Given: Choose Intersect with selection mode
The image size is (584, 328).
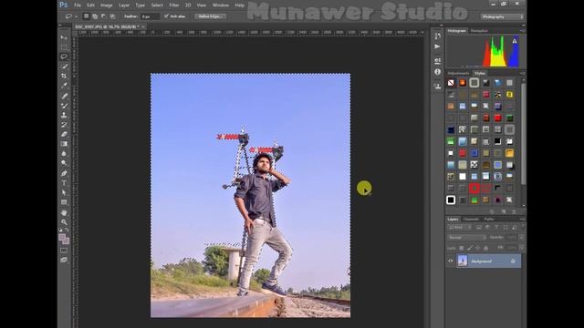Looking at the screenshot, I should [x=112, y=16].
